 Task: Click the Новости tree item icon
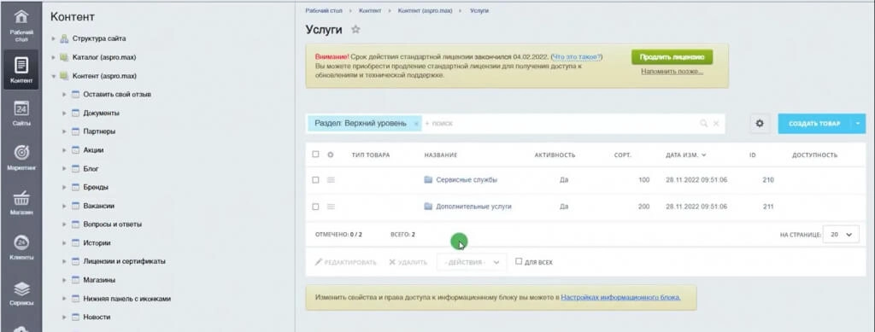[x=75, y=317]
